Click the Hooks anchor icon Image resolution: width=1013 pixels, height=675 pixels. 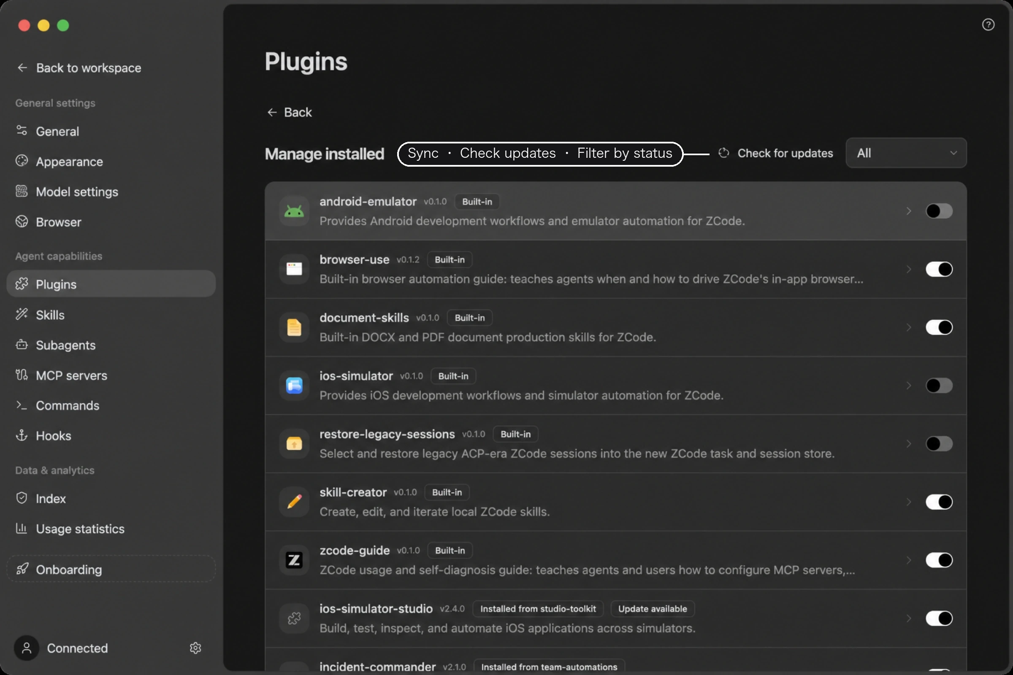tap(22, 435)
